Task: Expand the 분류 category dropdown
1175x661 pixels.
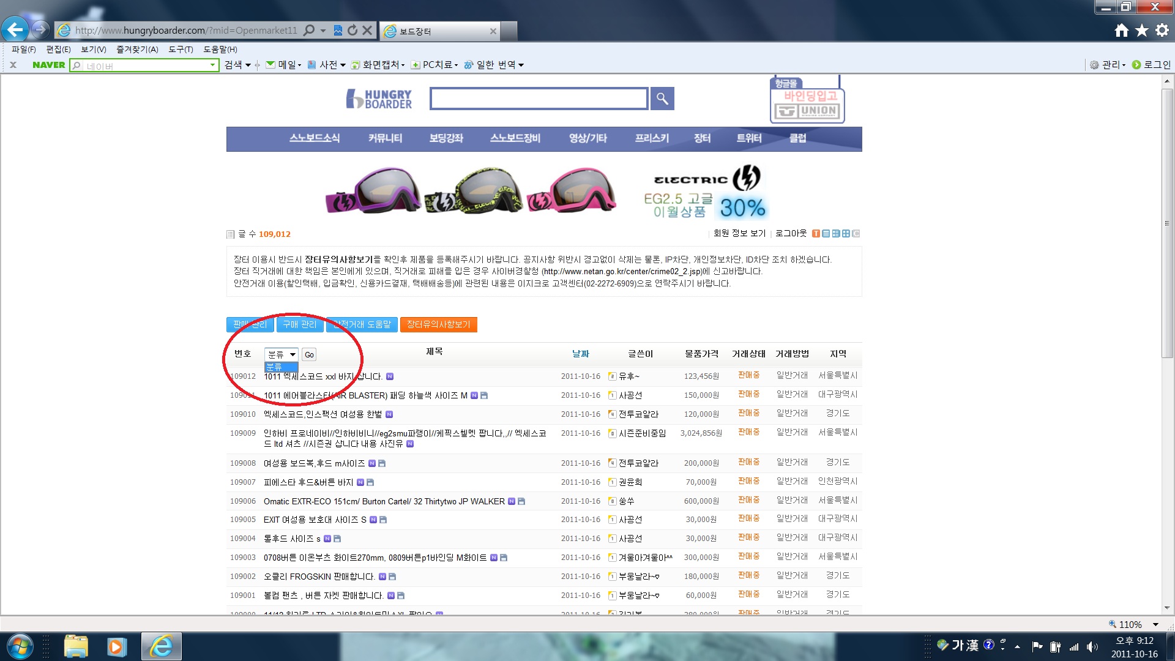Action: click(282, 354)
